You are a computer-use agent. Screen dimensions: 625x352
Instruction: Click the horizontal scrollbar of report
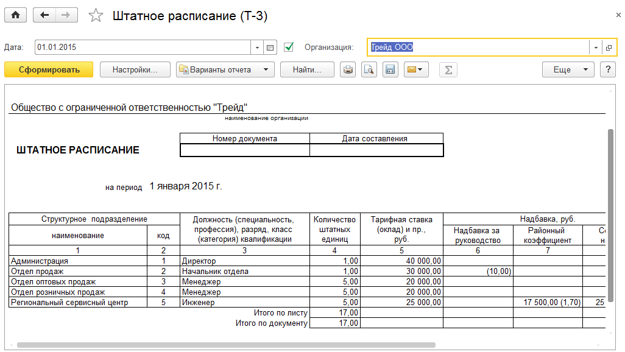tap(225, 345)
